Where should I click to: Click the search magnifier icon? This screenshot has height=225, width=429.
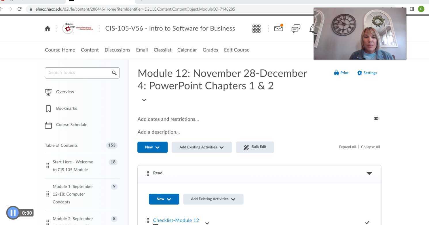click(x=114, y=73)
